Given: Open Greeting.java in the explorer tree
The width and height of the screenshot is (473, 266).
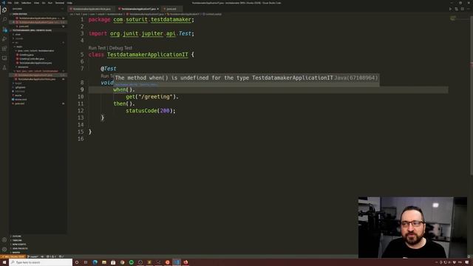Looking at the screenshot, I should click(27, 55).
